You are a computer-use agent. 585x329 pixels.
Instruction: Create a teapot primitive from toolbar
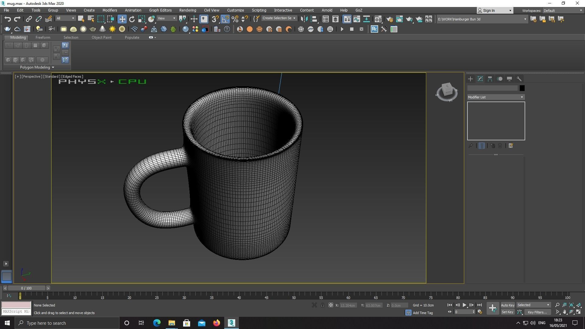point(93,29)
